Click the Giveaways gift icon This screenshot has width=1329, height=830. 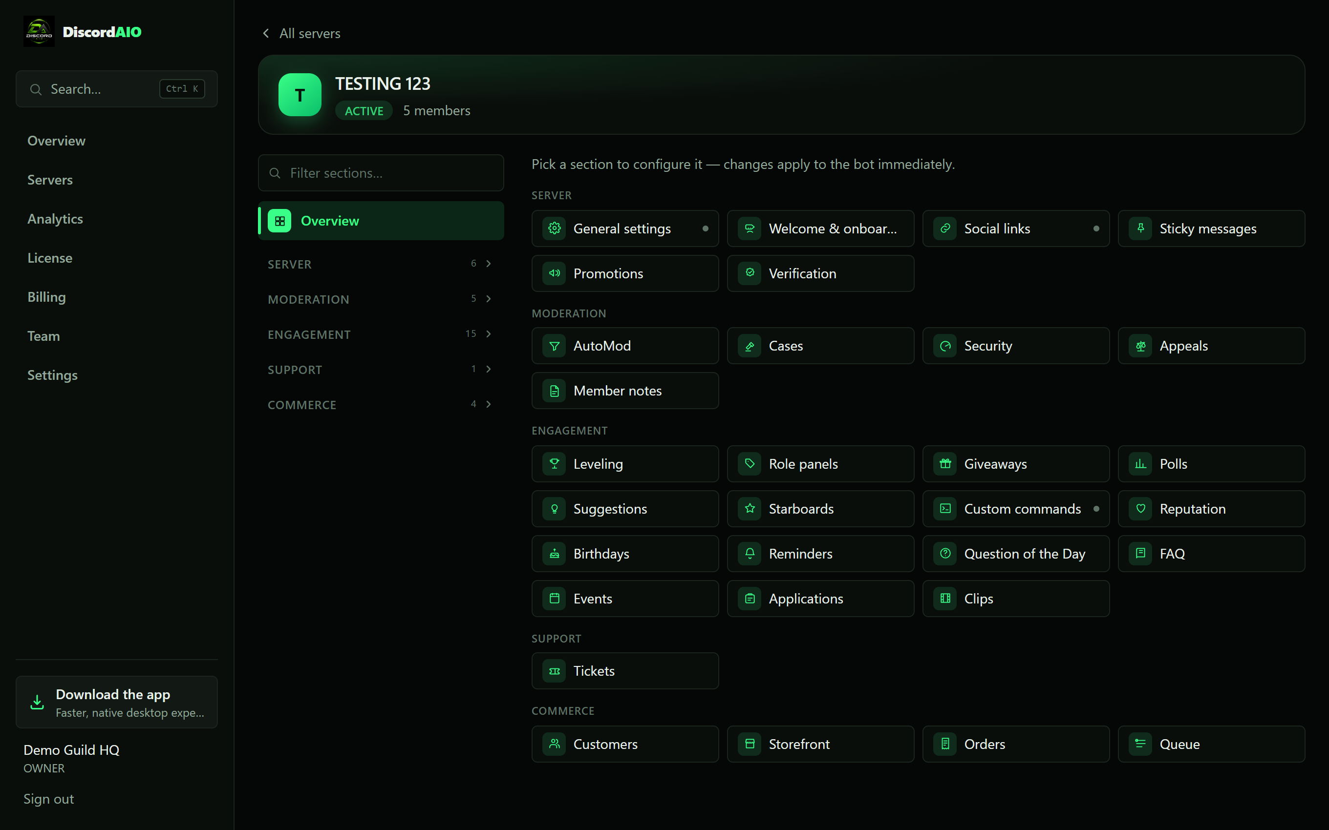[x=945, y=464]
